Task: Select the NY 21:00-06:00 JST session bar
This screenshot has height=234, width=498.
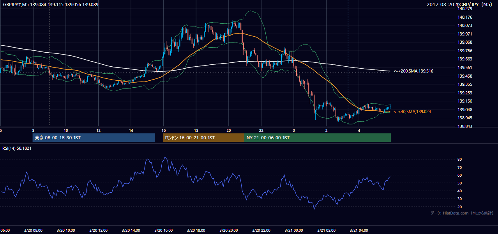Action: [318, 138]
